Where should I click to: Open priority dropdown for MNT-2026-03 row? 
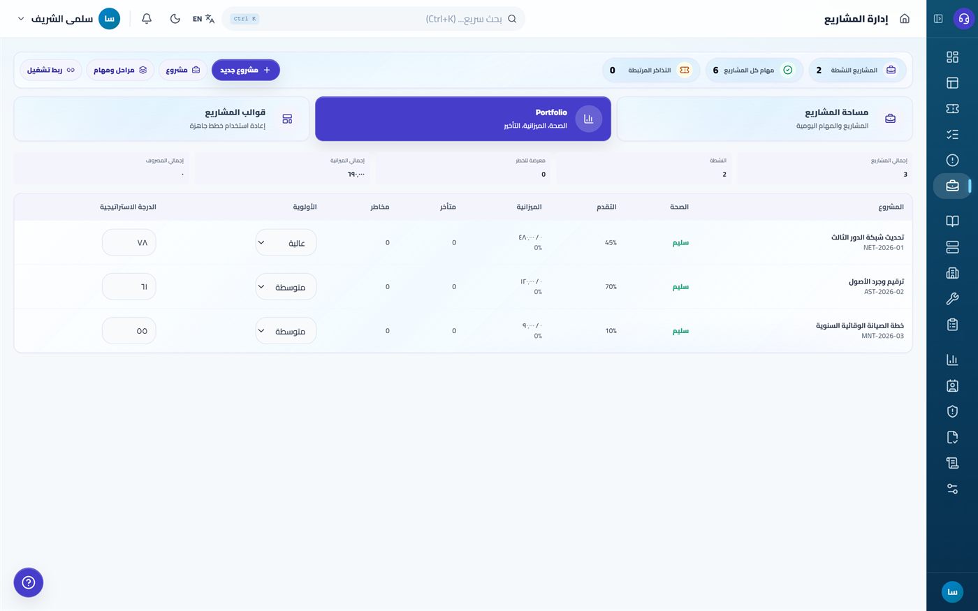(286, 331)
